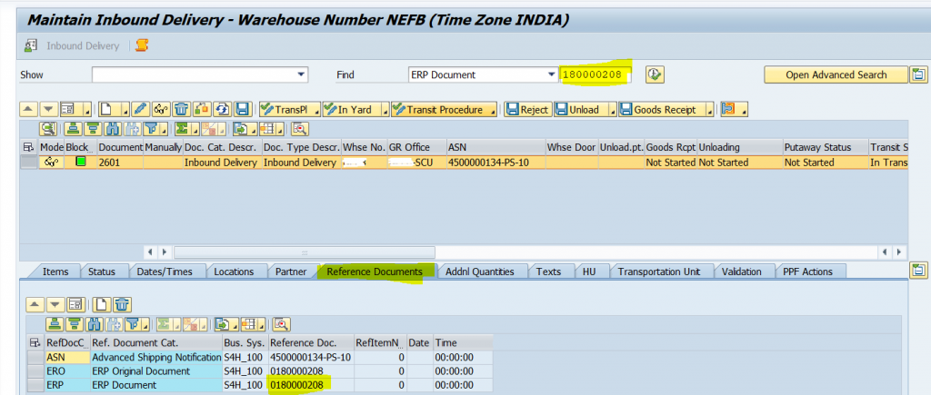Click the floppy disk Save icon
Screen dimensions: 931x395
[x=242, y=110]
